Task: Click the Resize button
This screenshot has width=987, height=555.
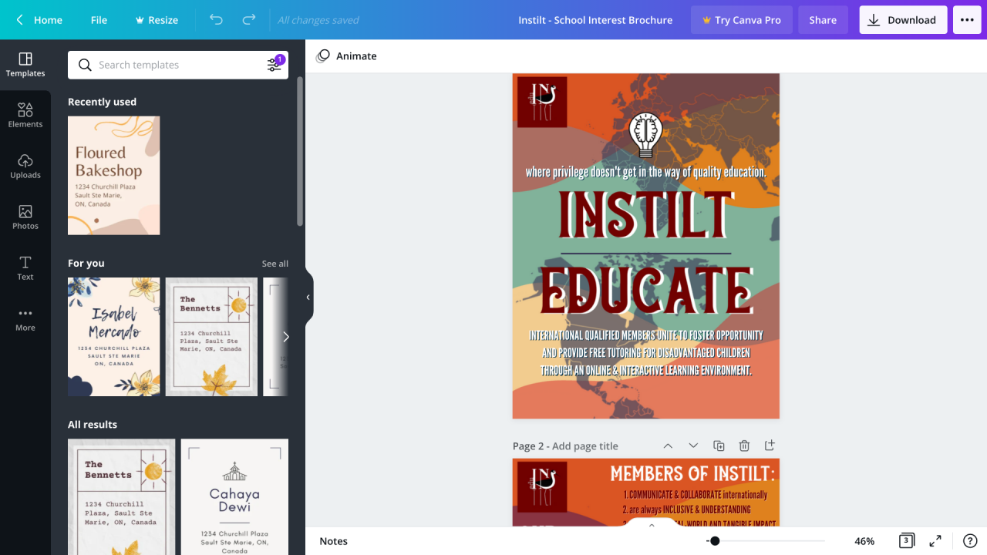Action: click(x=157, y=20)
